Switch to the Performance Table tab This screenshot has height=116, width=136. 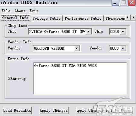click(83, 18)
